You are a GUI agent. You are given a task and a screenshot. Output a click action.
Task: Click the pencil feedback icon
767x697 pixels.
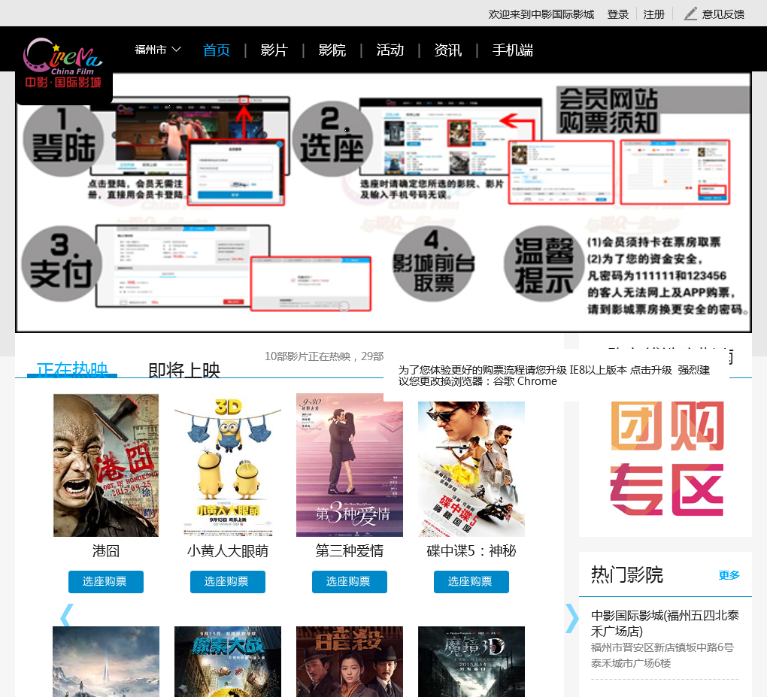(x=690, y=14)
